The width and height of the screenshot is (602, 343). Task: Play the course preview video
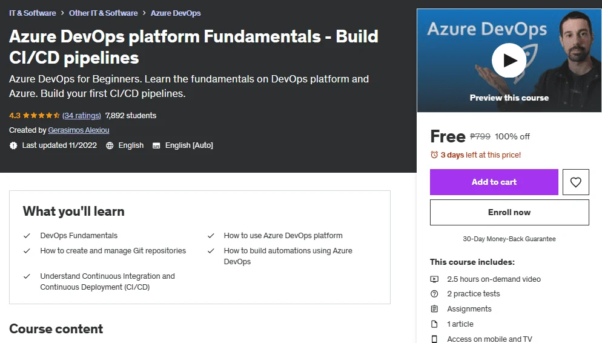coord(509,61)
